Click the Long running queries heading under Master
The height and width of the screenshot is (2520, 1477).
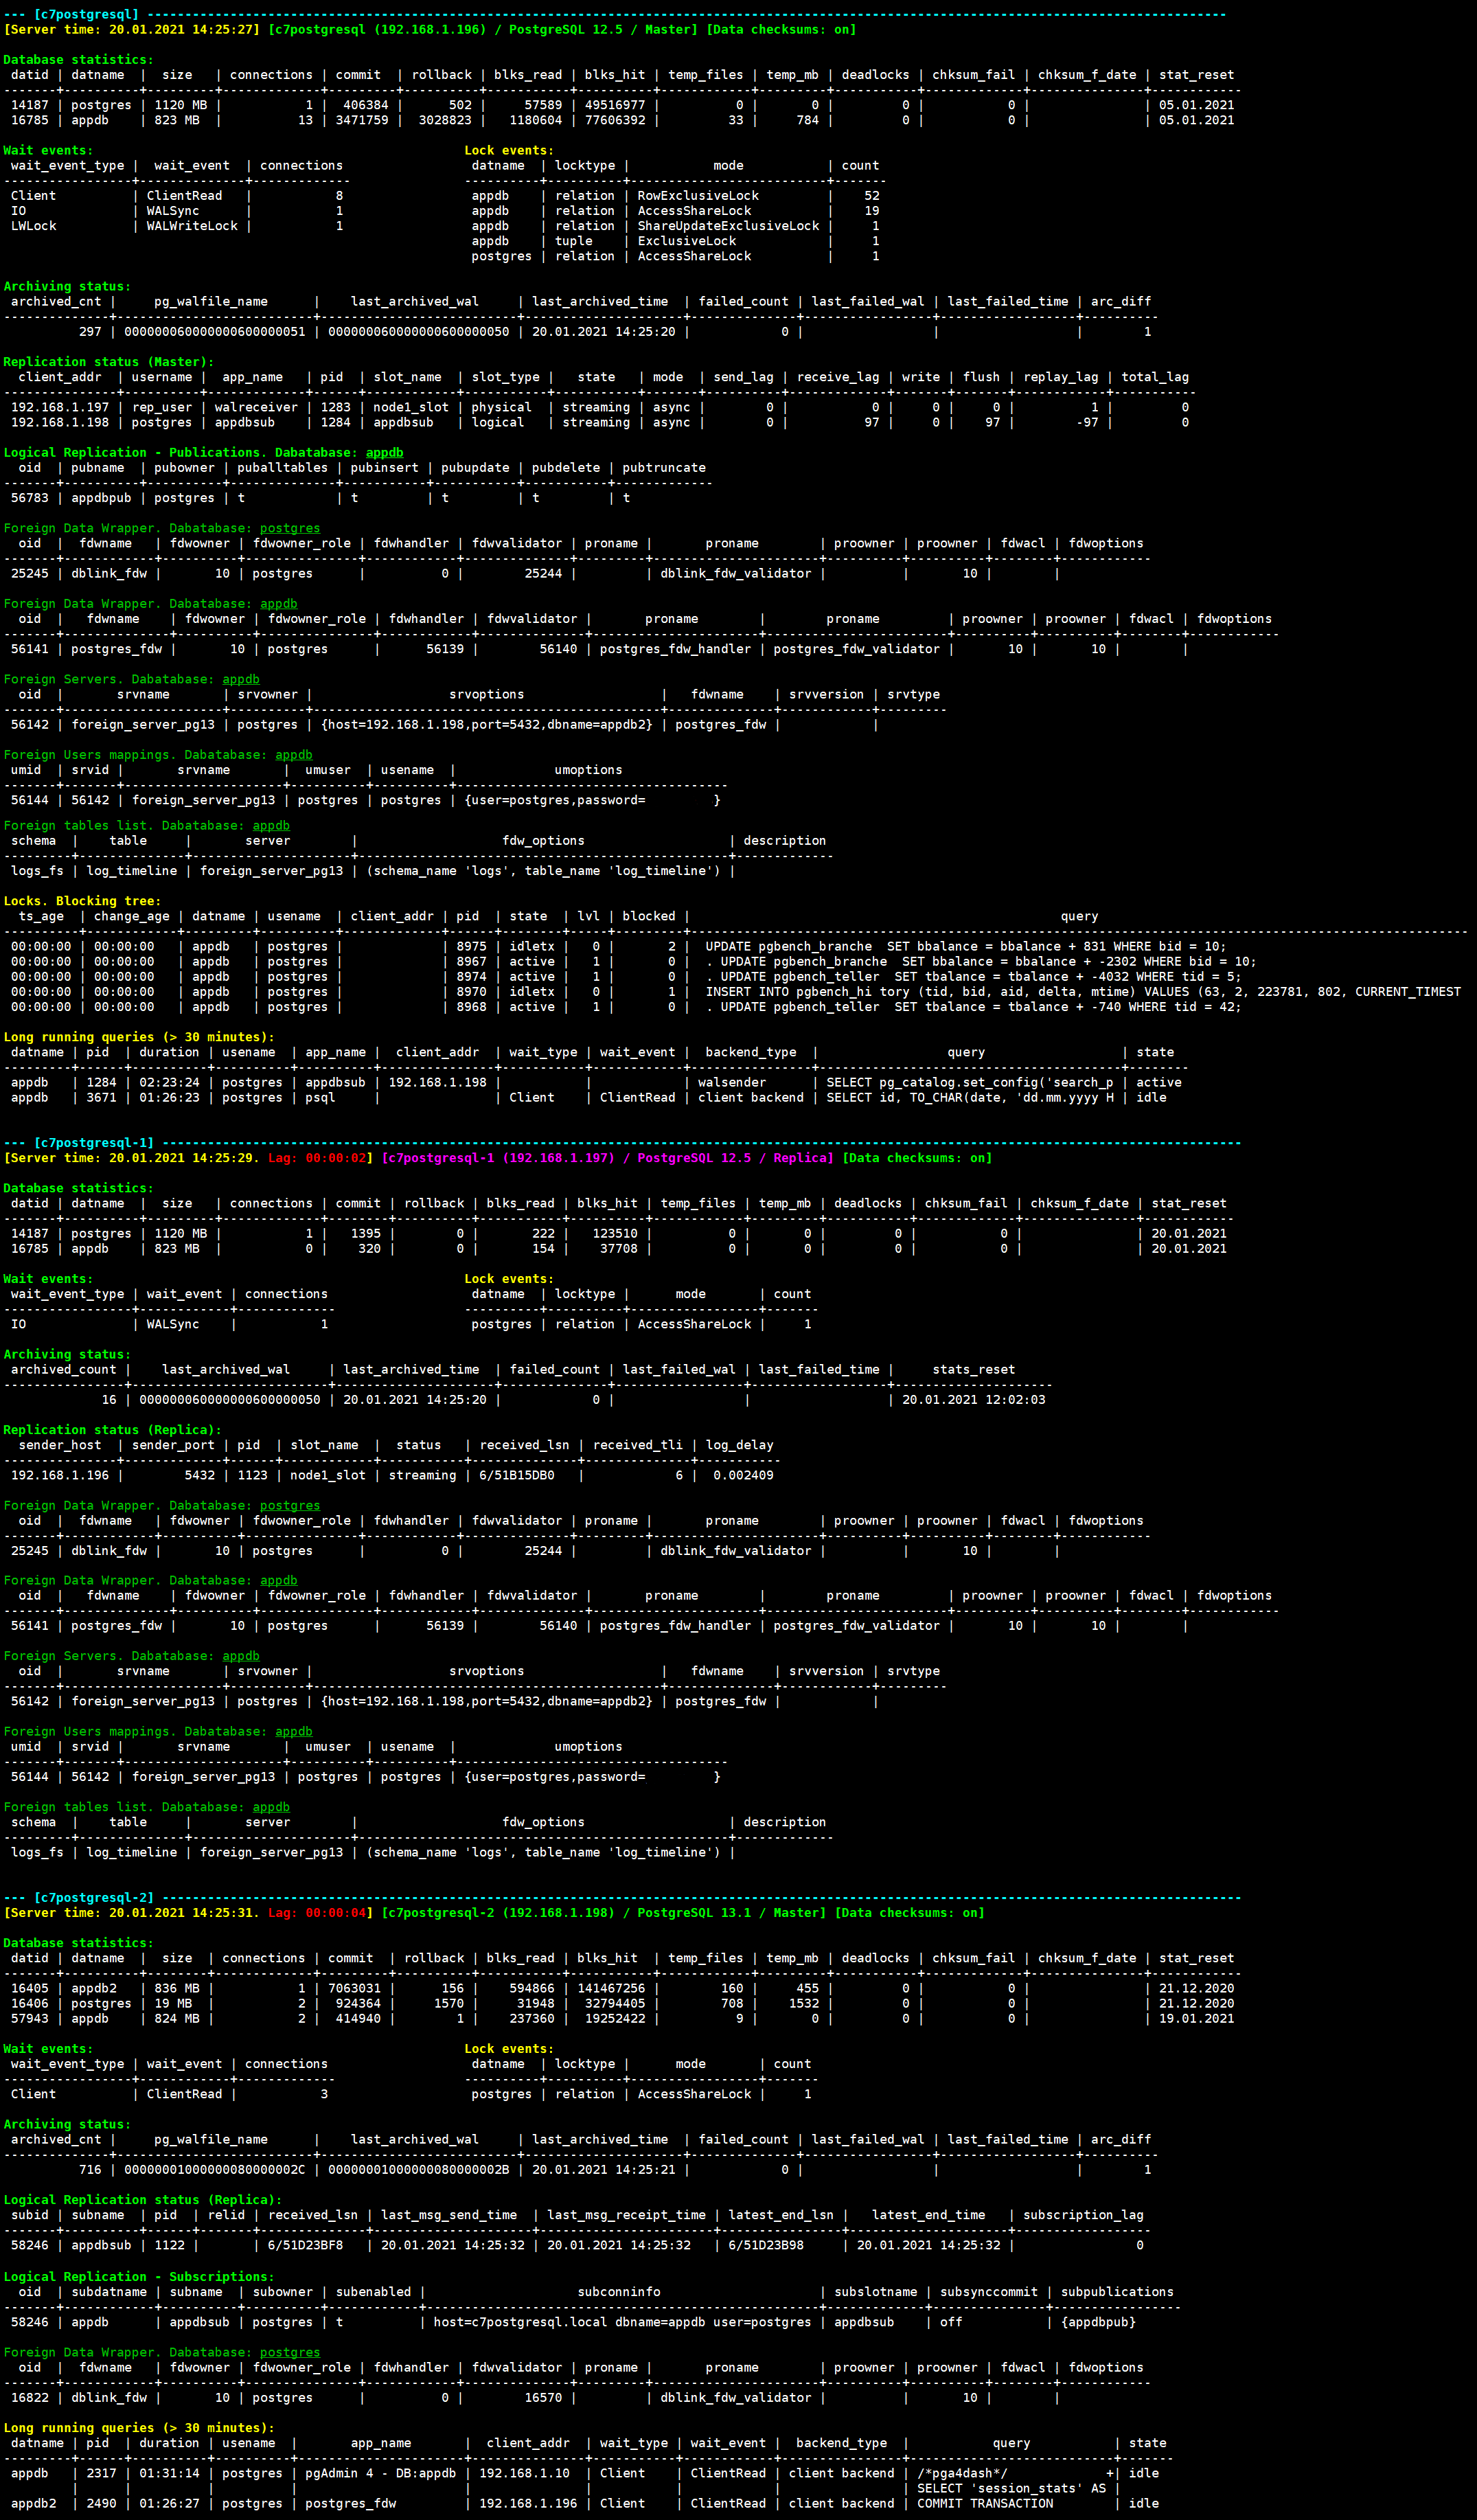click(138, 1037)
